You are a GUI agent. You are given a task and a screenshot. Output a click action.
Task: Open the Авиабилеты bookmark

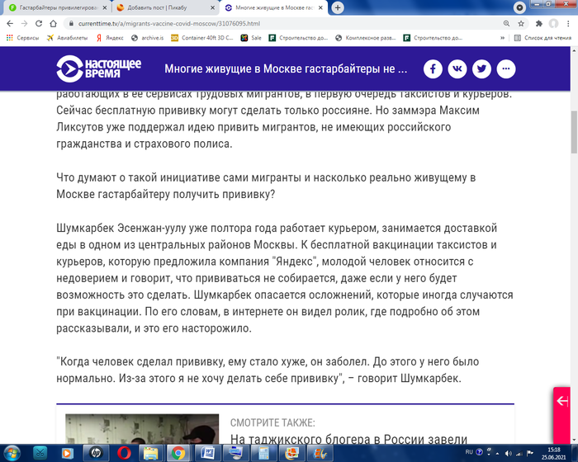click(x=67, y=38)
